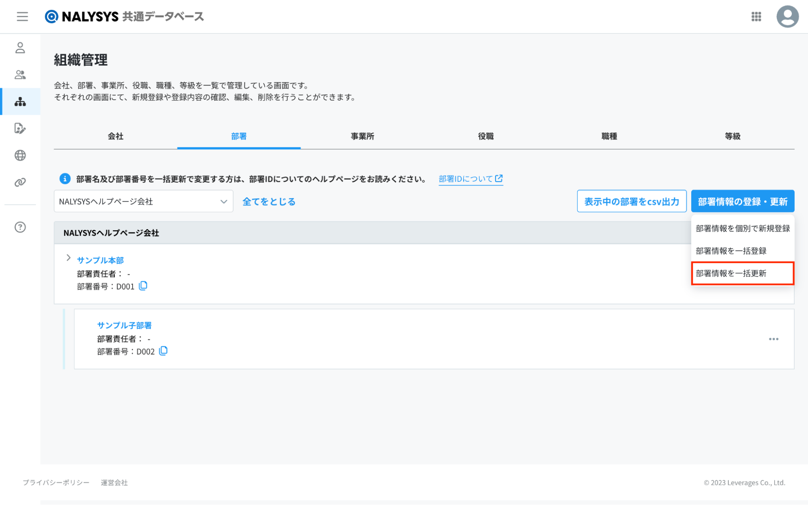The width and height of the screenshot is (808, 505).
Task: Click 全てをとじる collapse all link
Action: coord(269,202)
